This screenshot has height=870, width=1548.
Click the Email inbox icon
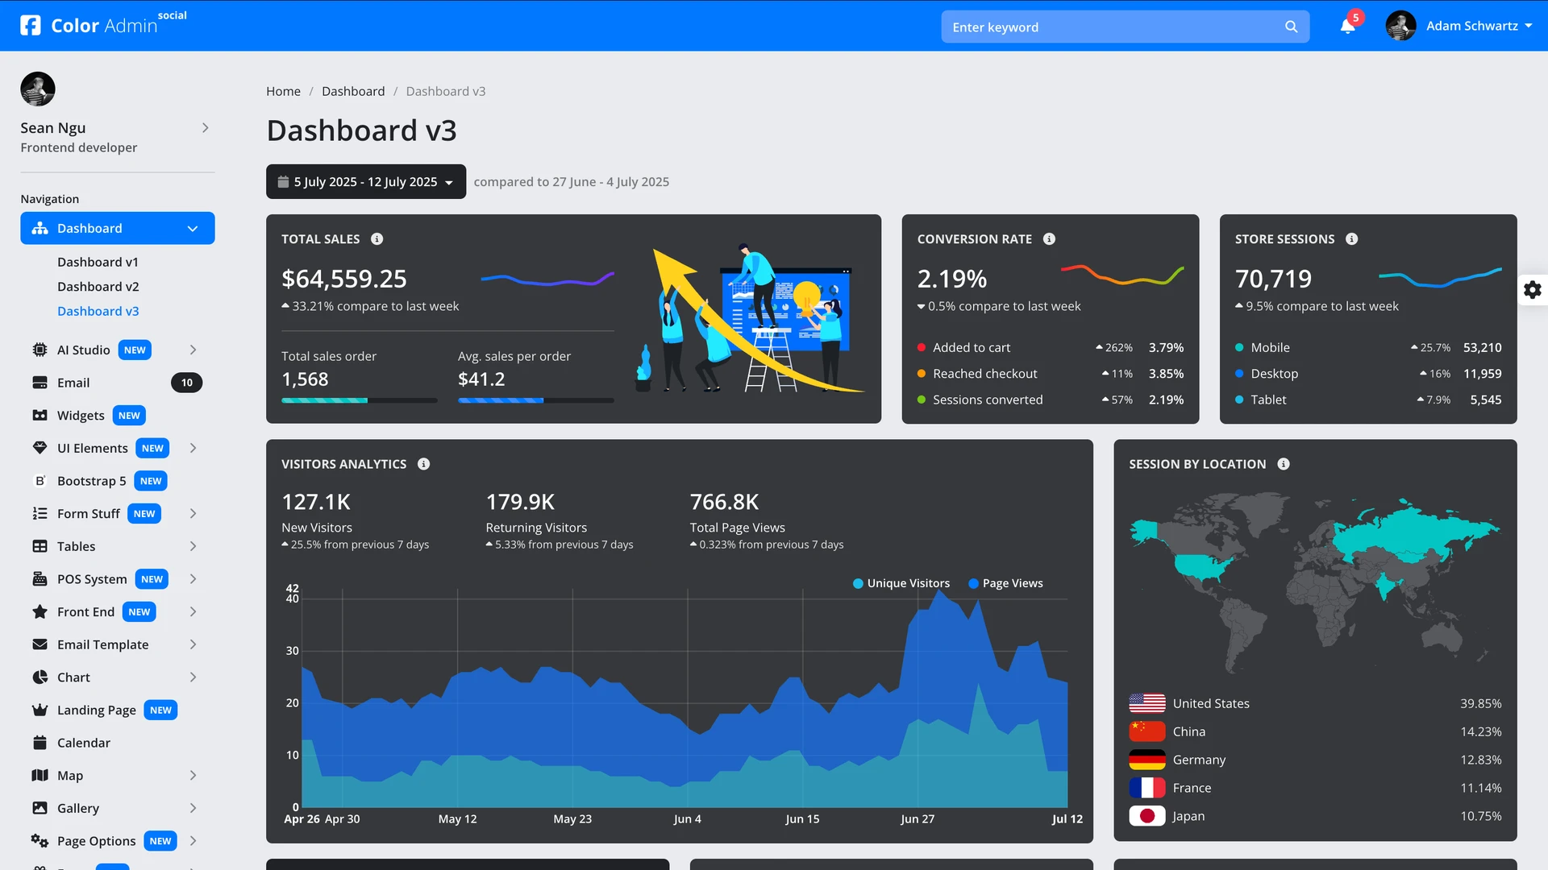40,383
